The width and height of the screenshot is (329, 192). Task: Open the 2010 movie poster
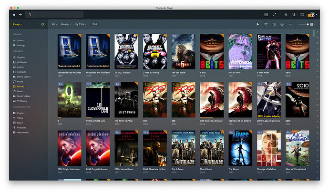pos(298,100)
